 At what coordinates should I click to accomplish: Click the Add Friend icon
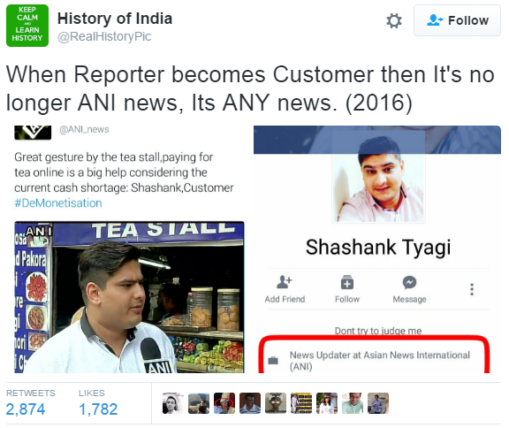pyautogui.click(x=285, y=282)
